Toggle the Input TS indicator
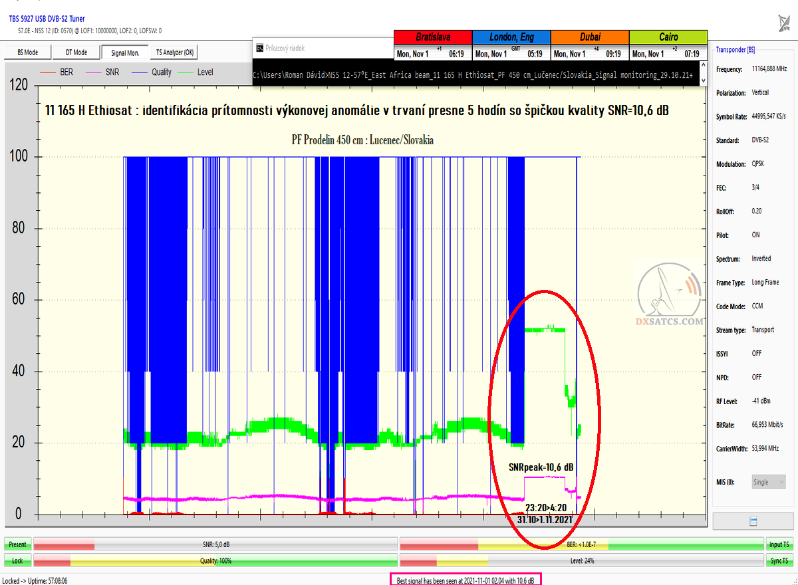The width and height of the screenshot is (798, 585). coord(779,545)
